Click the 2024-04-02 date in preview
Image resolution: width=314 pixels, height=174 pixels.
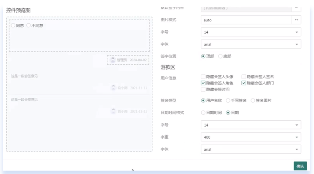[138, 60]
